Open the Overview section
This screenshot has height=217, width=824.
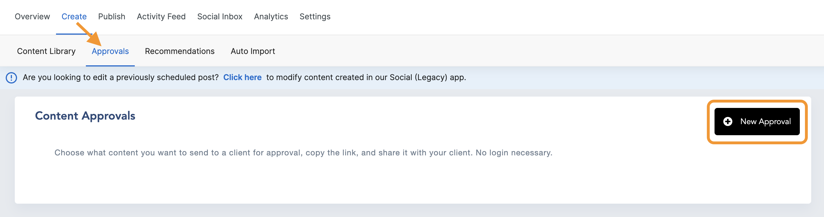(x=32, y=17)
